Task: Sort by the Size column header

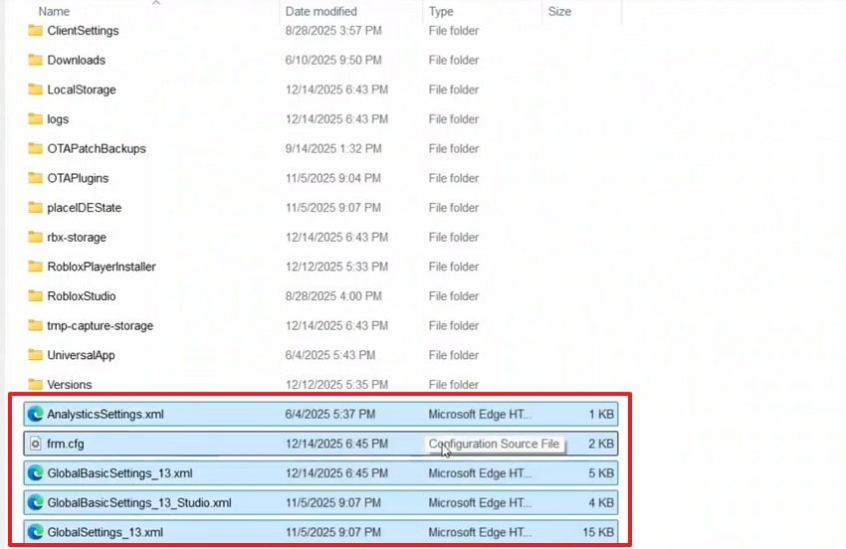Action: (x=559, y=11)
